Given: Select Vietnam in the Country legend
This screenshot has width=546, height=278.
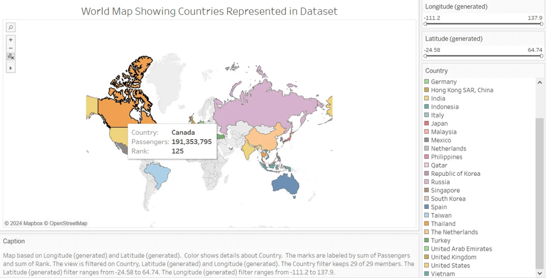Looking at the screenshot, I should 443,274.
